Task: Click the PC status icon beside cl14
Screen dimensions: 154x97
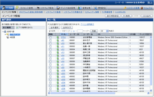Action: click(x=58, y=56)
